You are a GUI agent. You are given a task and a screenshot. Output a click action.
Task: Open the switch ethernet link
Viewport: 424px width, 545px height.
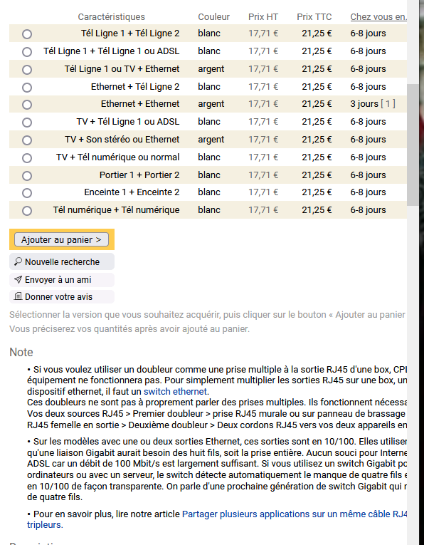pos(175,391)
